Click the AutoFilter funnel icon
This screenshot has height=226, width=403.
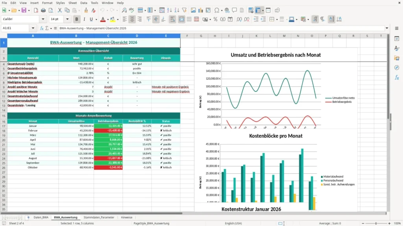coord(184,10)
